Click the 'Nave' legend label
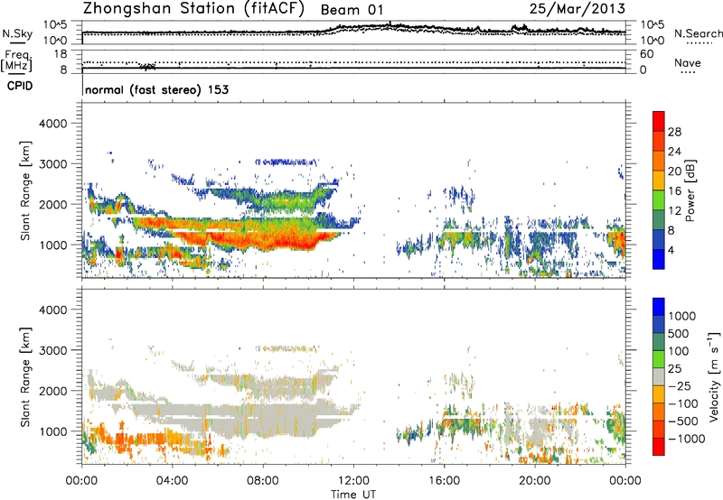The width and height of the screenshot is (723, 500). tap(688, 62)
